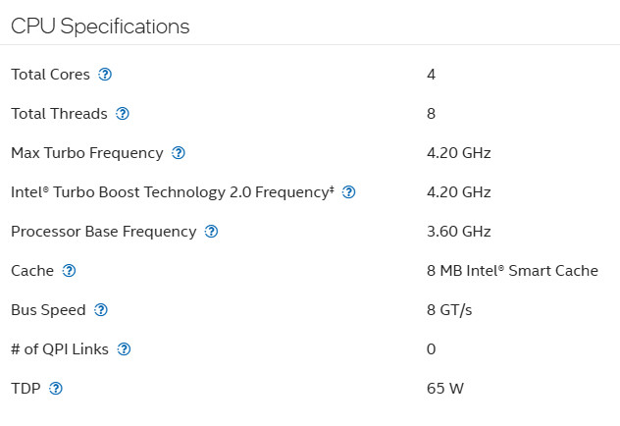Screen dimensions: 620x426
Task: Click the 3.60 GHz base frequency value
Action: (458, 232)
